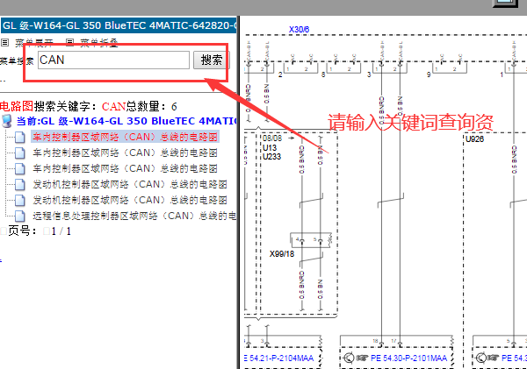Click page number text 1 / 1
The image size is (527, 369).
61,231
